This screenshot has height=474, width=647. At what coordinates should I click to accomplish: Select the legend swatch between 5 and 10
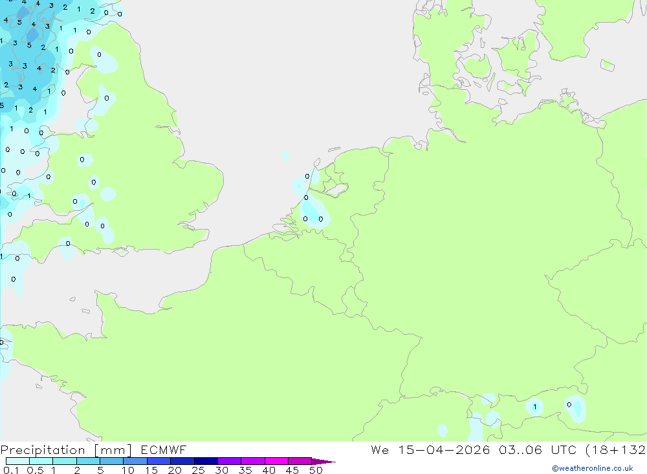tap(112, 461)
